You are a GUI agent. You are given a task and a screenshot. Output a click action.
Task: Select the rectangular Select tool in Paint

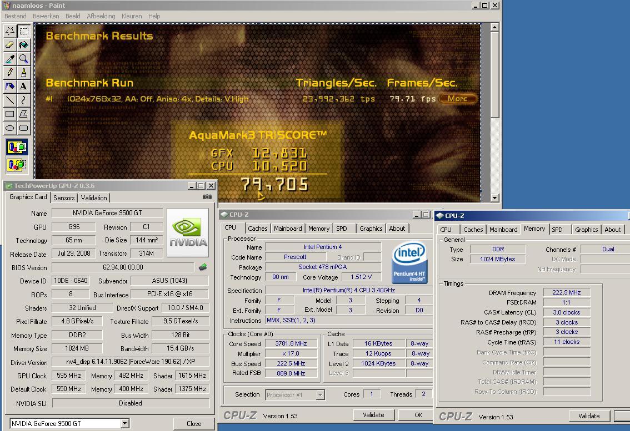tap(24, 31)
